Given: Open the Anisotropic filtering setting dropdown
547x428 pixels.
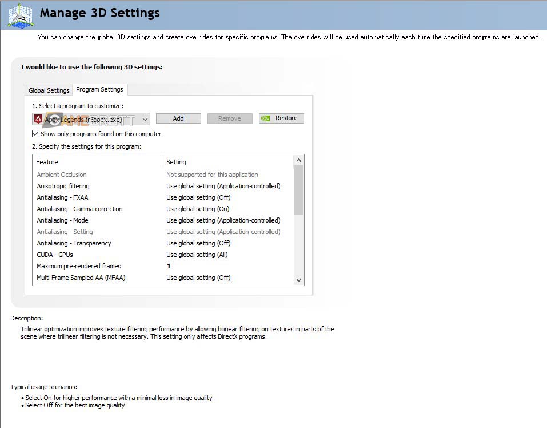Looking at the screenshot, I should tap(223, 186).
